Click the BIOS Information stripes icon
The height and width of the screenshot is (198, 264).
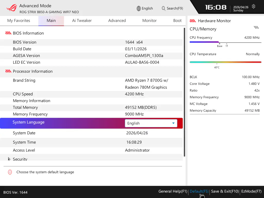[x=8, y=33]
